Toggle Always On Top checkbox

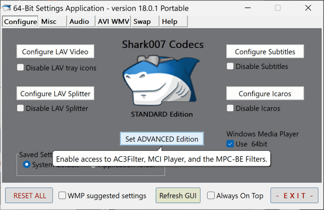211,196
